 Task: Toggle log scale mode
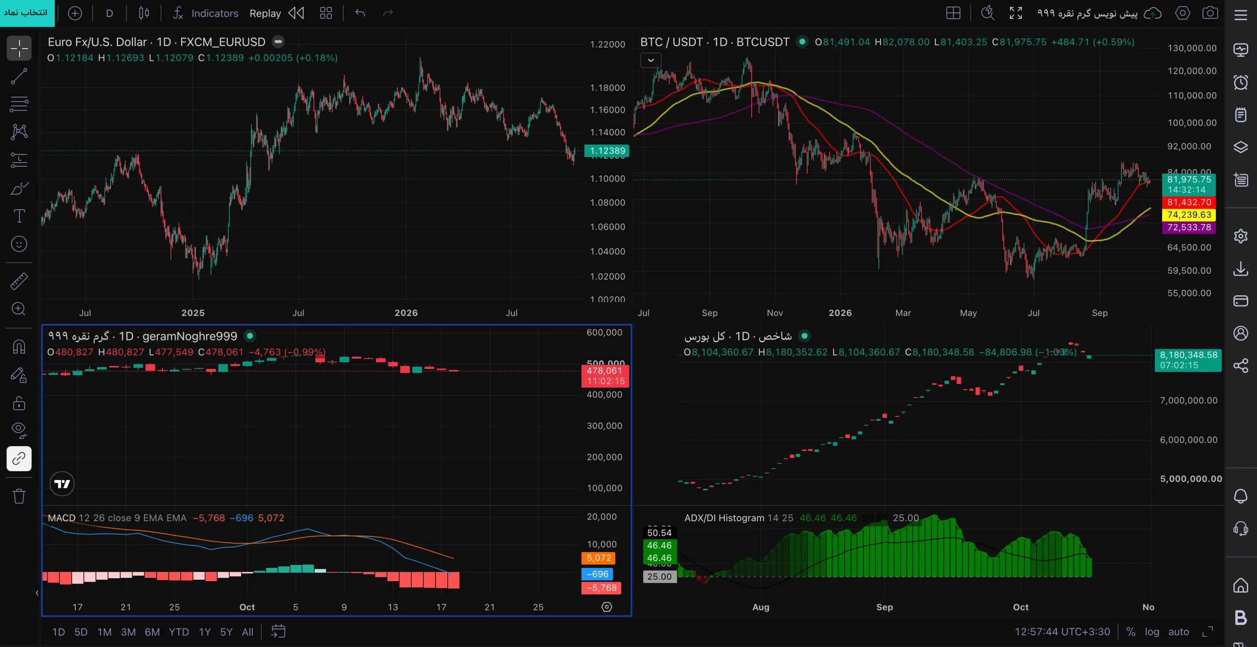tap(1152, 632)
